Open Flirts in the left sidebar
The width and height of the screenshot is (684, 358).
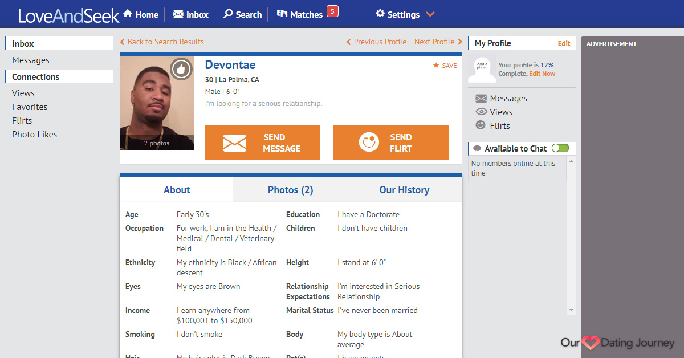[22, 121]
